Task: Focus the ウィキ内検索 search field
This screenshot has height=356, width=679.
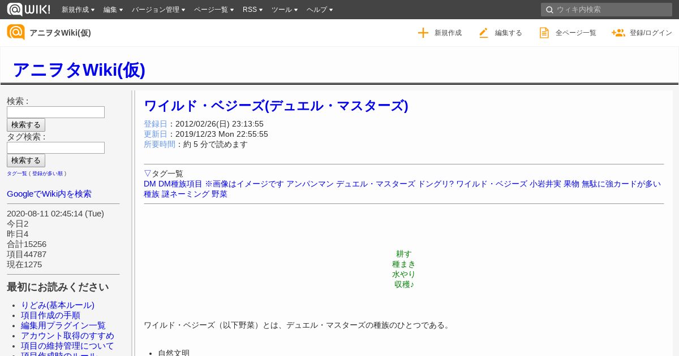Action: 607,10
